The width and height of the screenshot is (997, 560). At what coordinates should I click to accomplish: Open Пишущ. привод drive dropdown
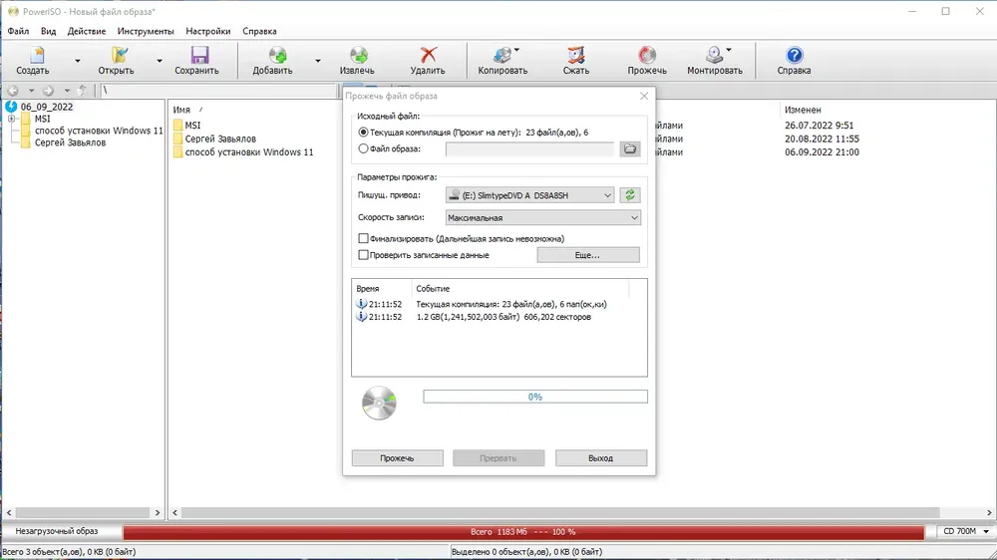point(529,195)
